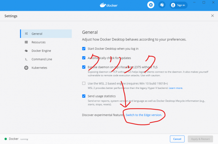
Task: Toggle Expose daemon without TLS checkbox
Action: click(x=84, y=67)
